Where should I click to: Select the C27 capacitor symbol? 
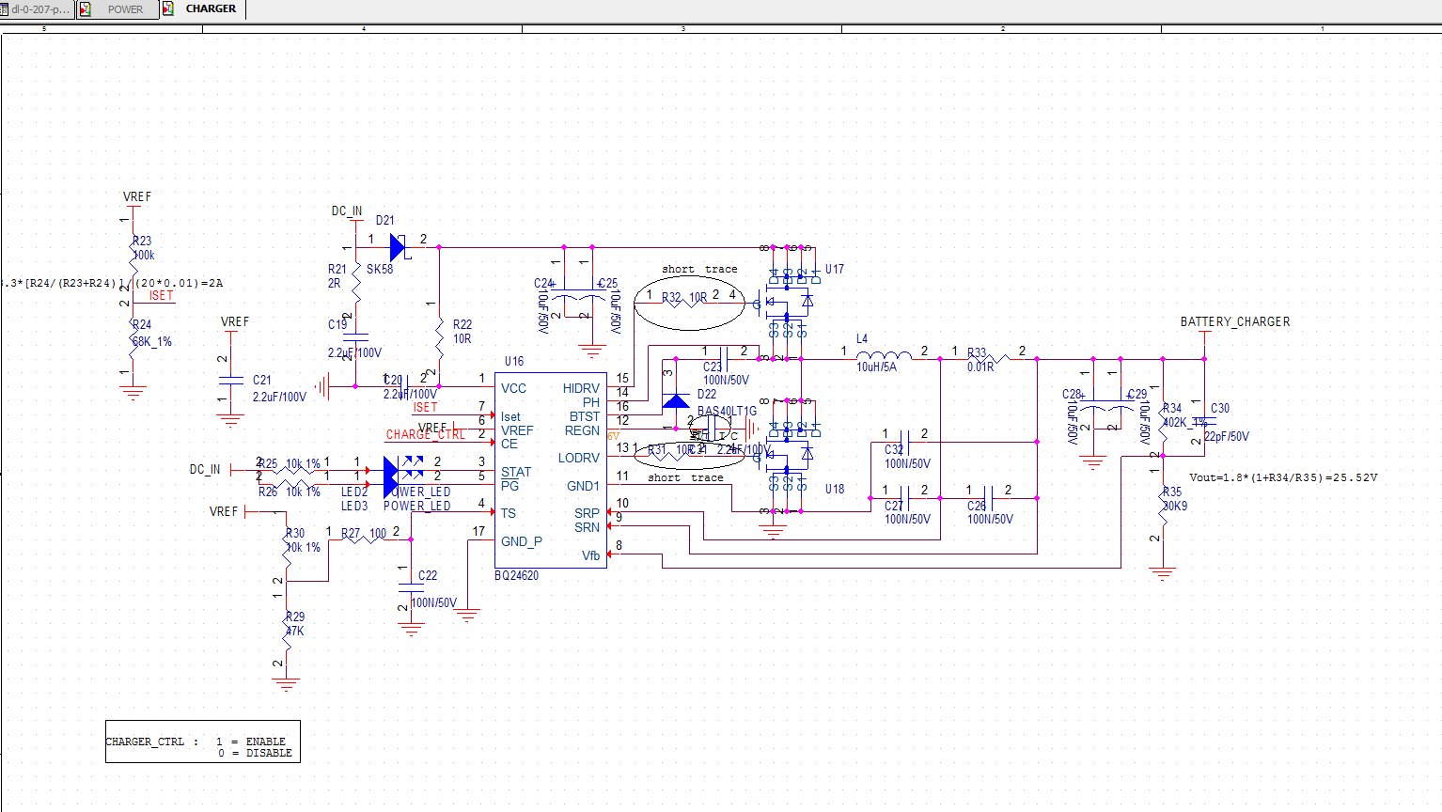click(903, 498)
